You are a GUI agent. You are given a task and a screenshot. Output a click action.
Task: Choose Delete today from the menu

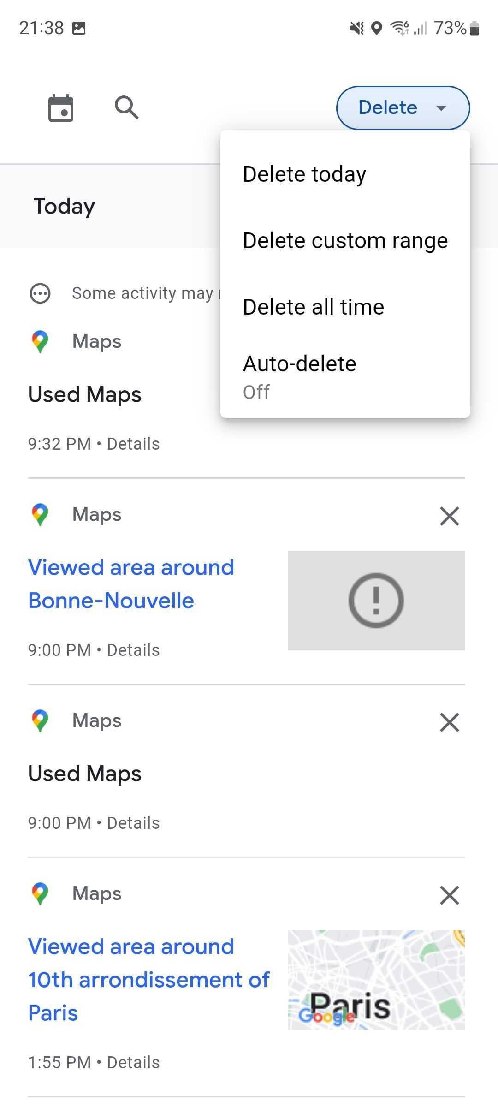point(304,174)
